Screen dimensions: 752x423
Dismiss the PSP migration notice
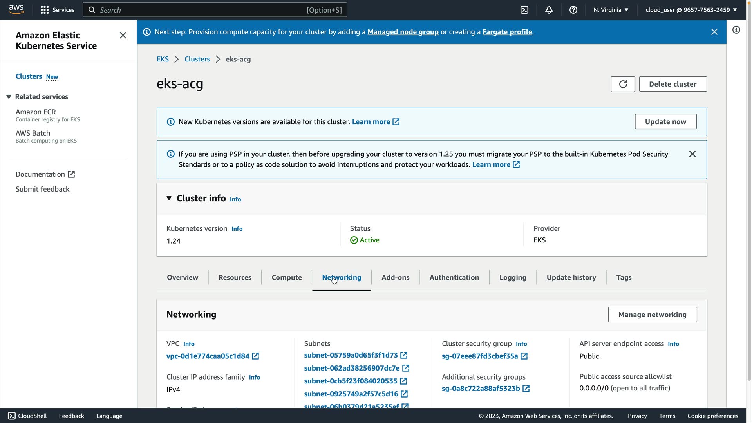(x=692, y=154)
